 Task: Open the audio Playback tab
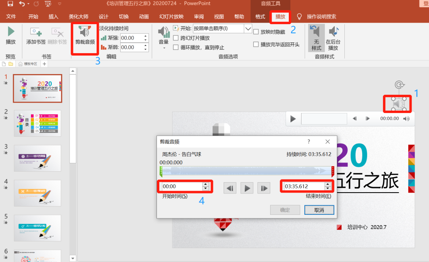click(x=280, y=17)
